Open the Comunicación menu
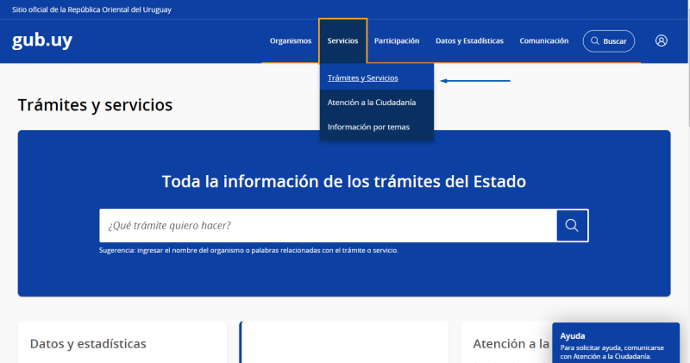Screen dimensions: 690x363 543,41
